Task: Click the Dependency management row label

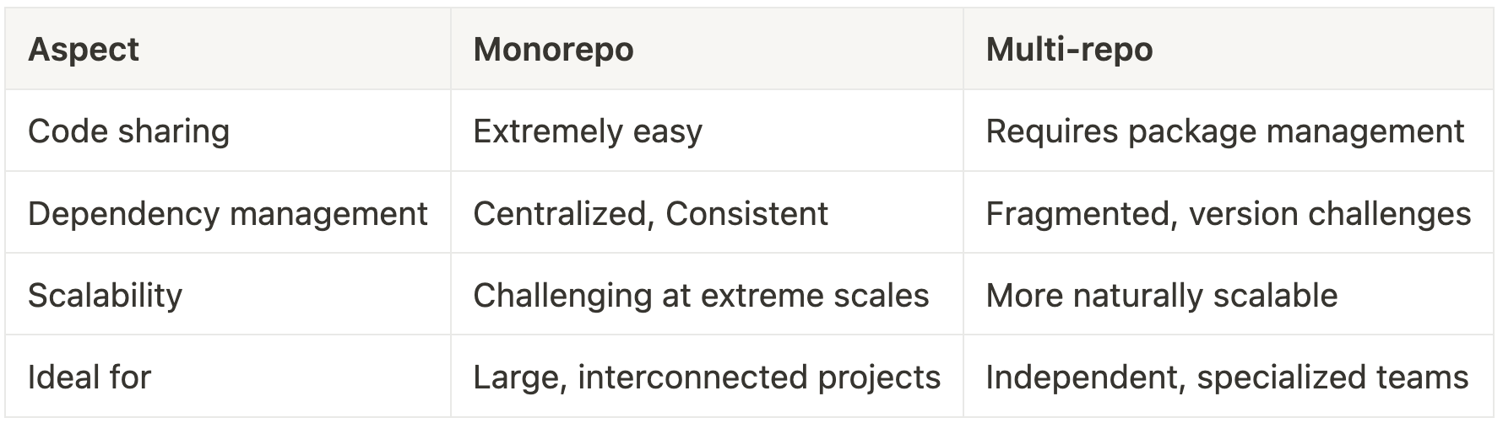Action: [227, 213]
